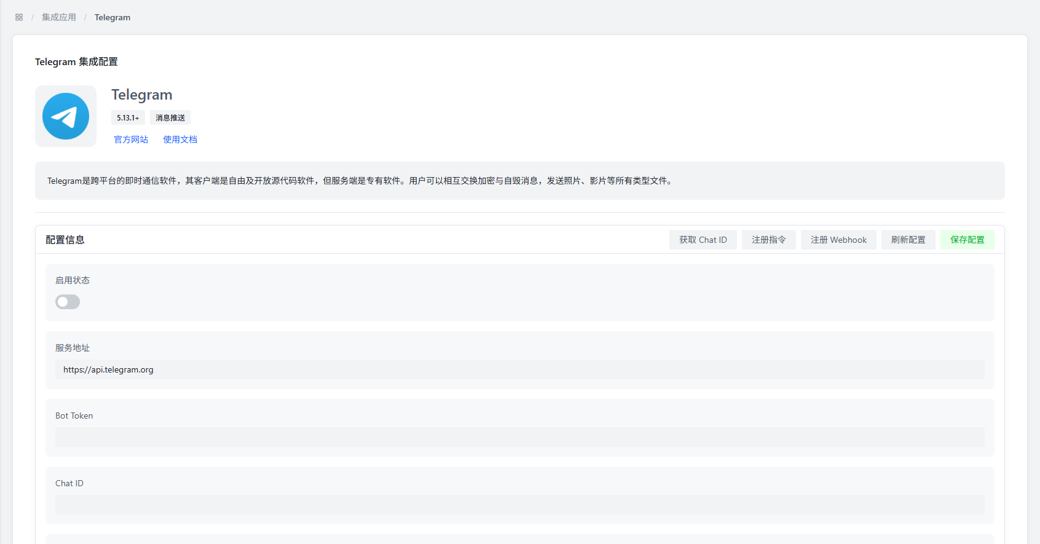The image size is (1040, 544).
Task: Click the breadcrumb home grid icon
Action: click(x=19, y=17)
